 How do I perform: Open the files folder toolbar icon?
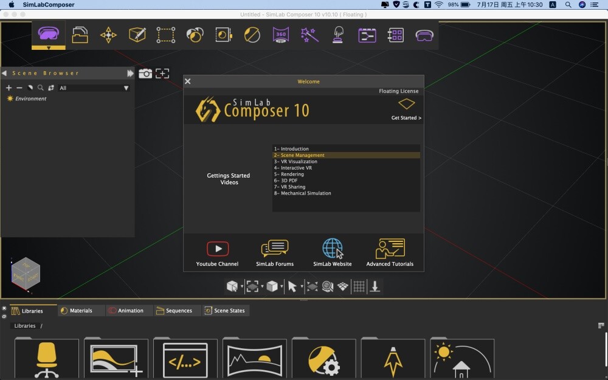tap(80, 35)
